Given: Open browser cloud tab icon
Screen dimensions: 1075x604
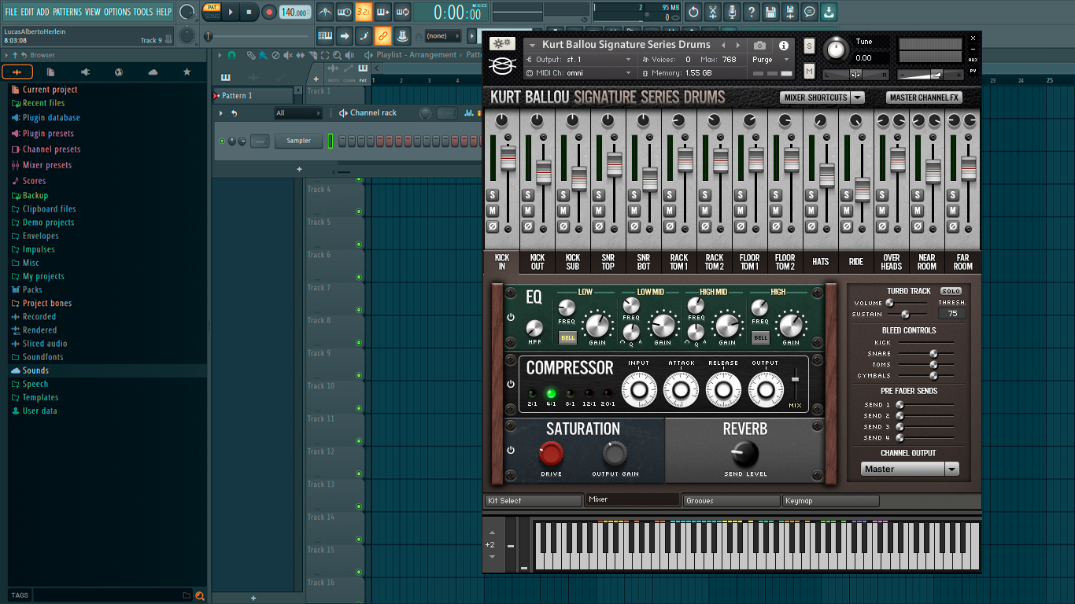Looking at the screenshot, I should tap(153, 72).
